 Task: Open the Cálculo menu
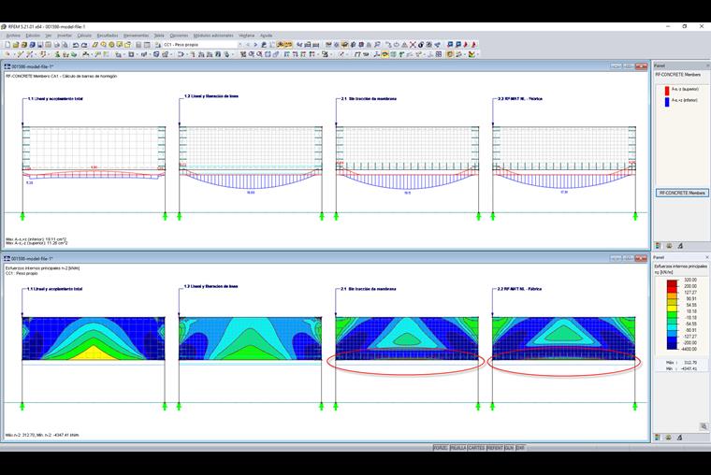(x=84, y=36)
